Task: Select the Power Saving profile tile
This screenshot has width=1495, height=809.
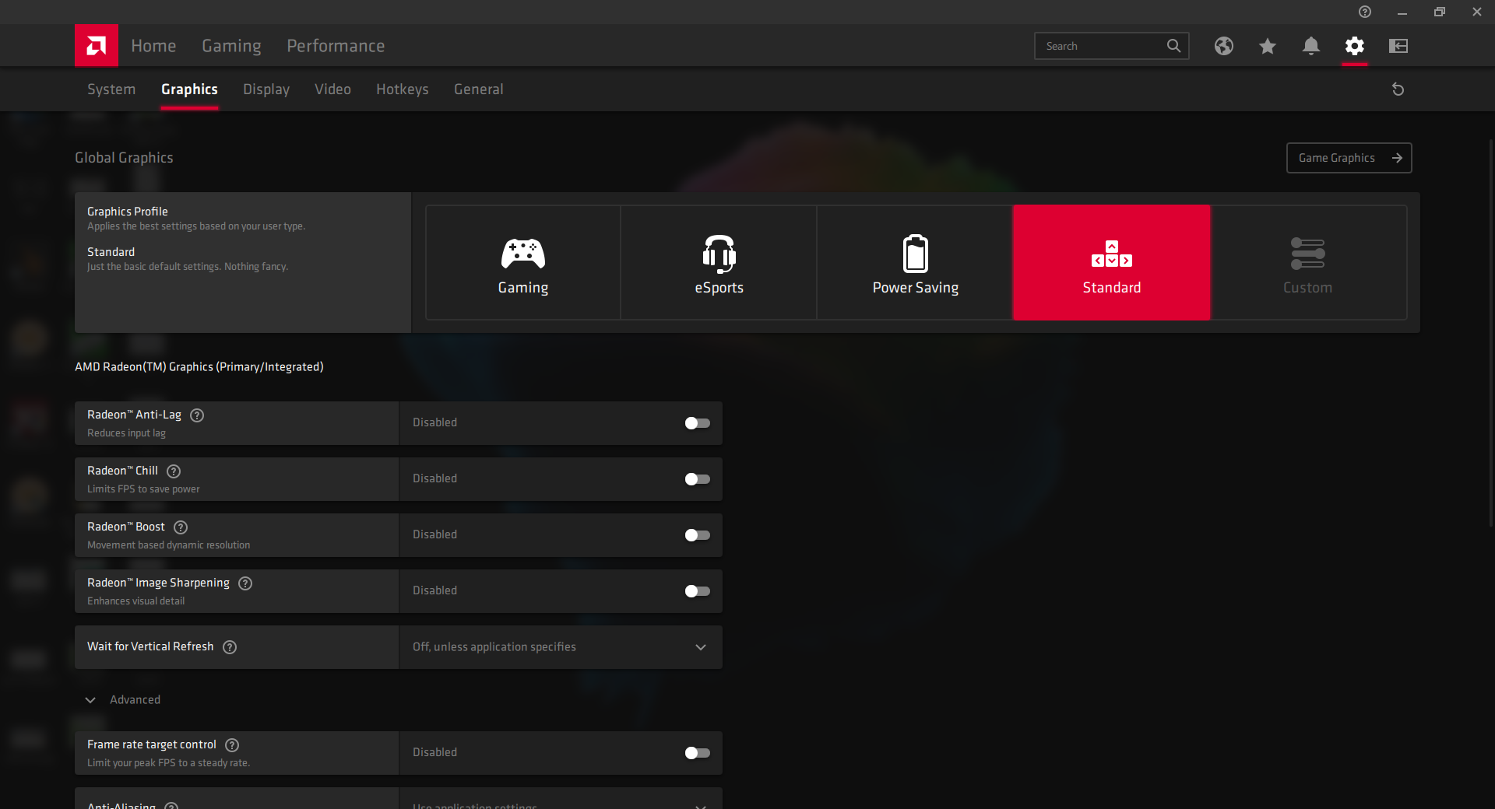Action: (916, 263)
